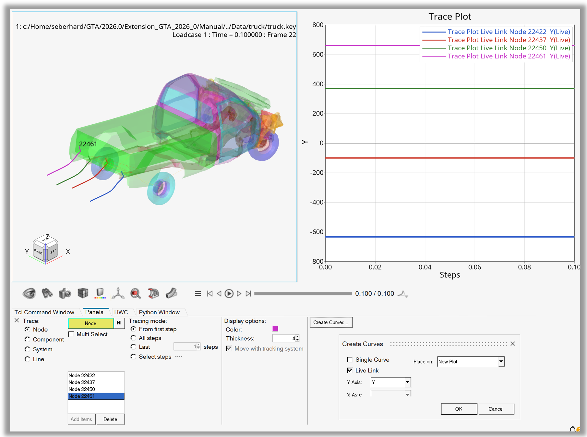Click the reset selection icon beside Node
The height and width of the screenshot is (437, 587).
pos(119,323)
